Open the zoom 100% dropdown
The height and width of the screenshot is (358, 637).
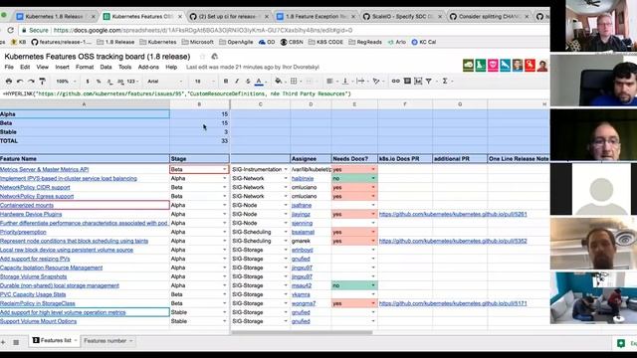pos(66,82)
